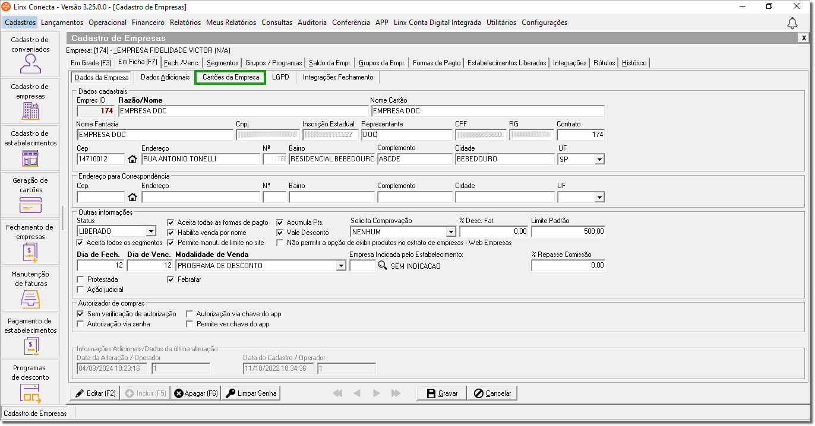This screenshot has width=815, height=426.
Task: Click Cidade field showing BEBEDOURO
Action: pyautogui.click(x=505, y=159)
